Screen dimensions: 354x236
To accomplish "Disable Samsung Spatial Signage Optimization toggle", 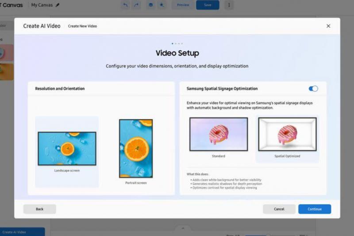I will pyautogui.click(x=313, y=89).
